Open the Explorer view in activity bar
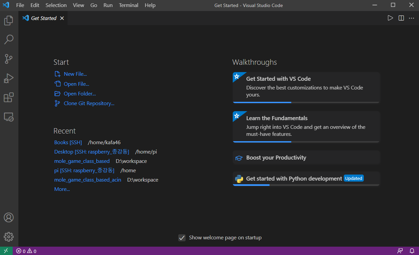Screen dimensions: 419x255 pos(9,20)
